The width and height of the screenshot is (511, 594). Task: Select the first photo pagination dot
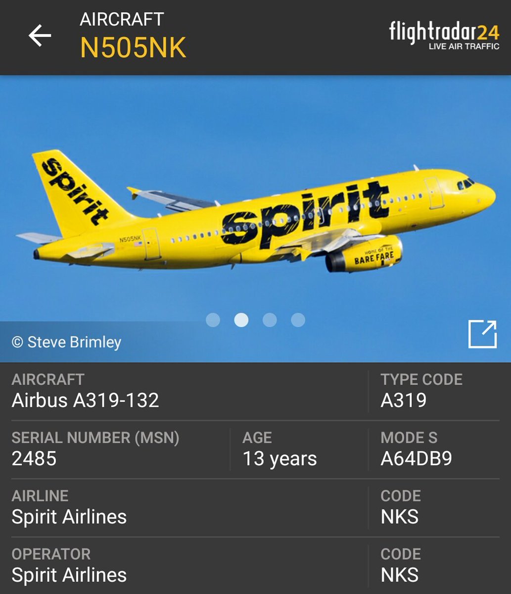point(213,320)
